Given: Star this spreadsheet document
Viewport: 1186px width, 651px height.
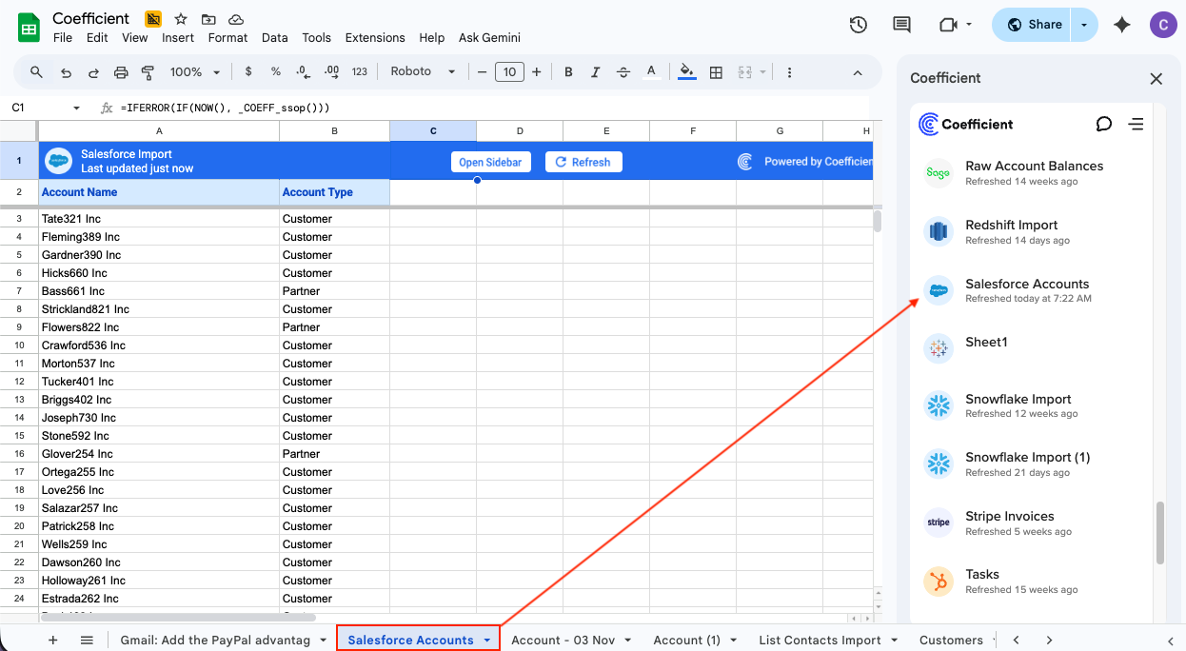Looking at the screenshot, I should click(180, 19).
